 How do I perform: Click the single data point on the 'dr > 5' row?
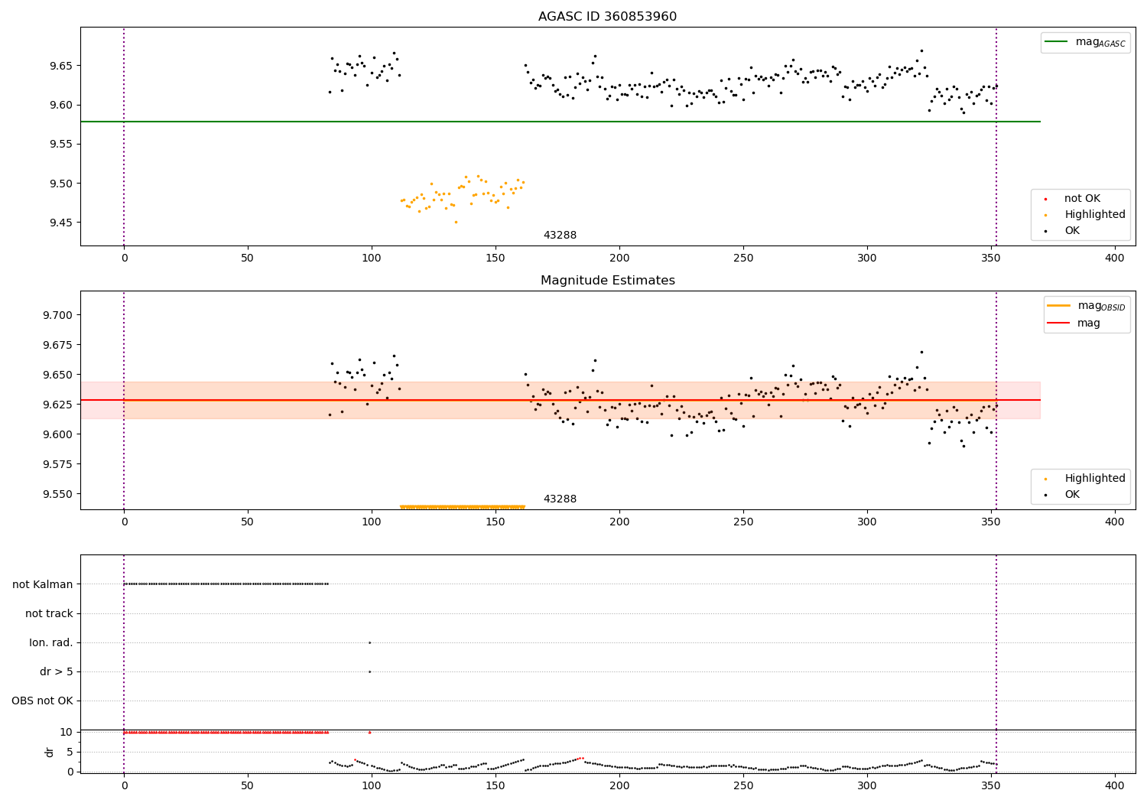click(x=369, y=671)
